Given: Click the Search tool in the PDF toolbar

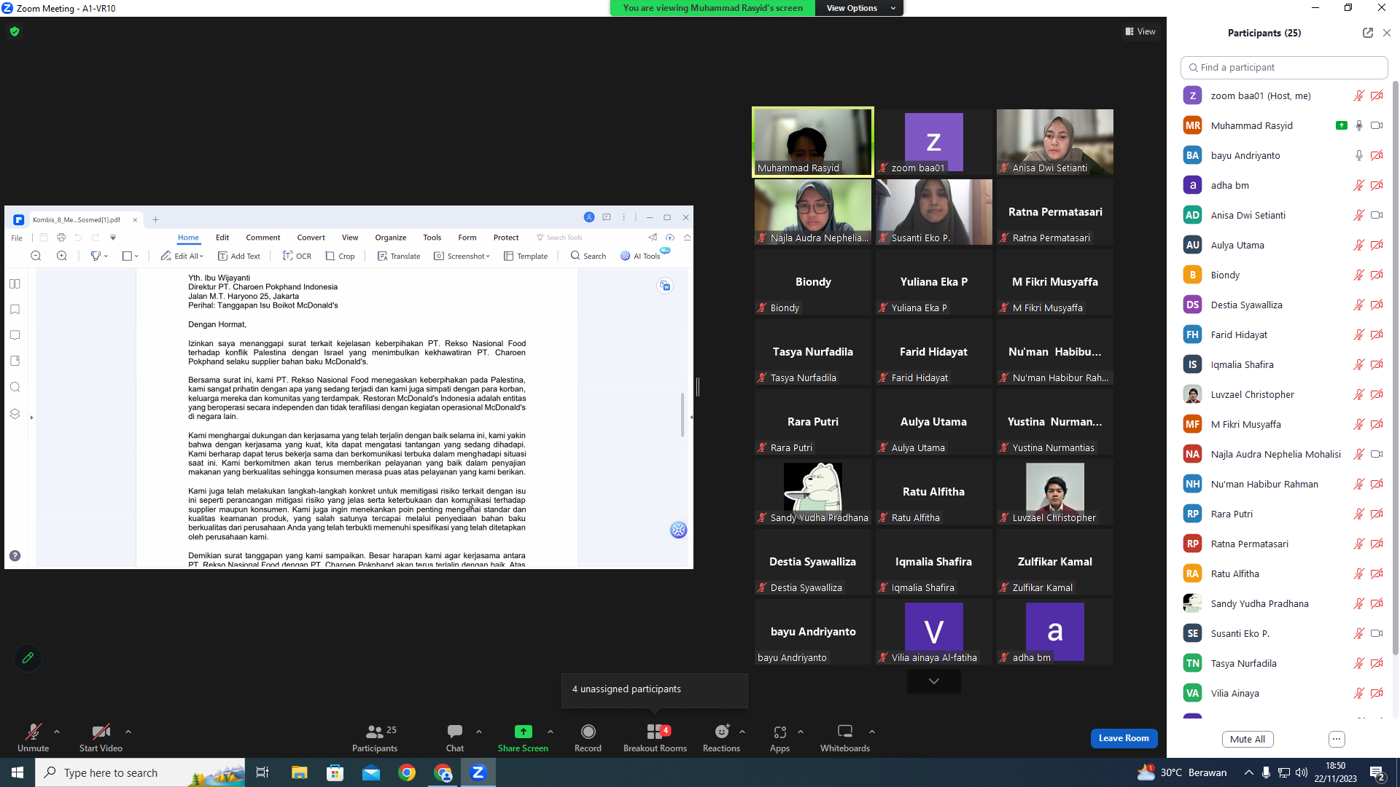Looking at the screenshot, I should 588,256.
